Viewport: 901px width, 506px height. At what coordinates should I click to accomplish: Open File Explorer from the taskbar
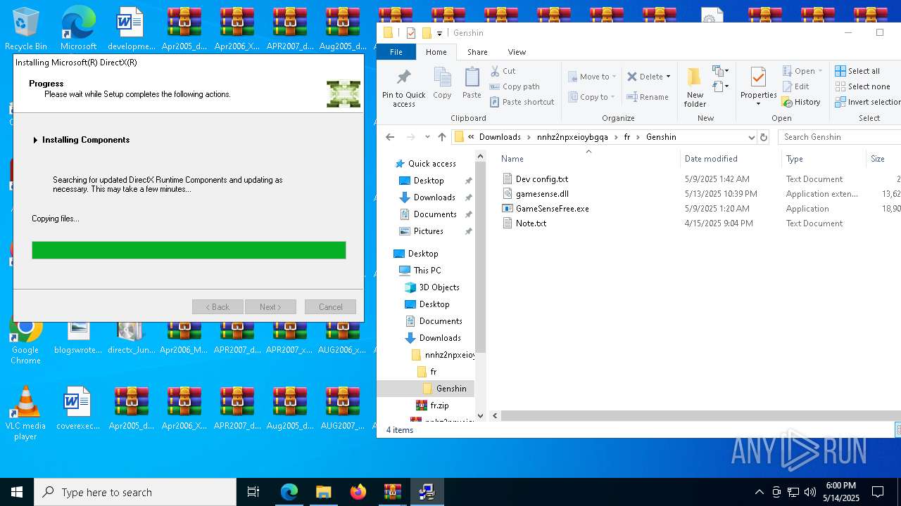[323, 492]
